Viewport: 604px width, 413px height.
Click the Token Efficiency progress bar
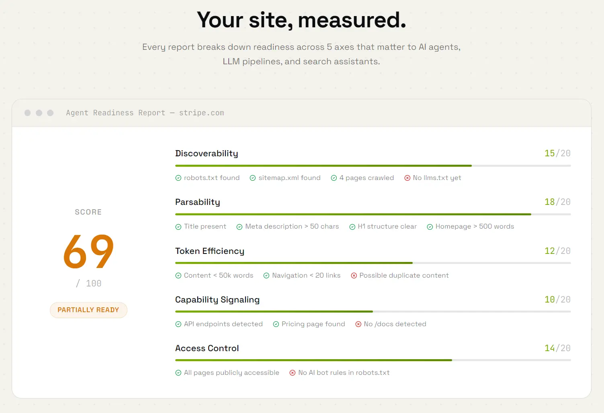[x=373, y=263]
